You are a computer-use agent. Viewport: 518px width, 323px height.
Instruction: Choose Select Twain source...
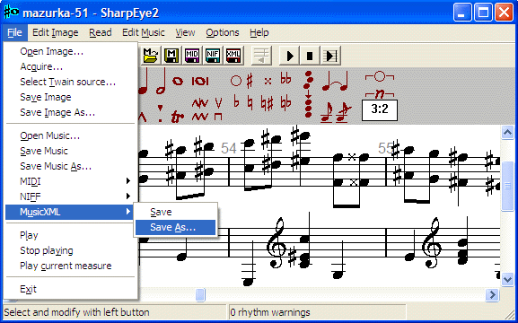[70, 82]
